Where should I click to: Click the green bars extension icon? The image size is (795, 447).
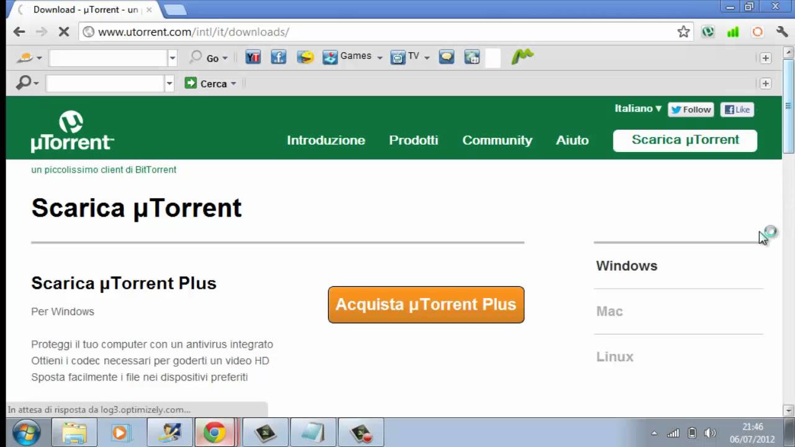point(733,32)
